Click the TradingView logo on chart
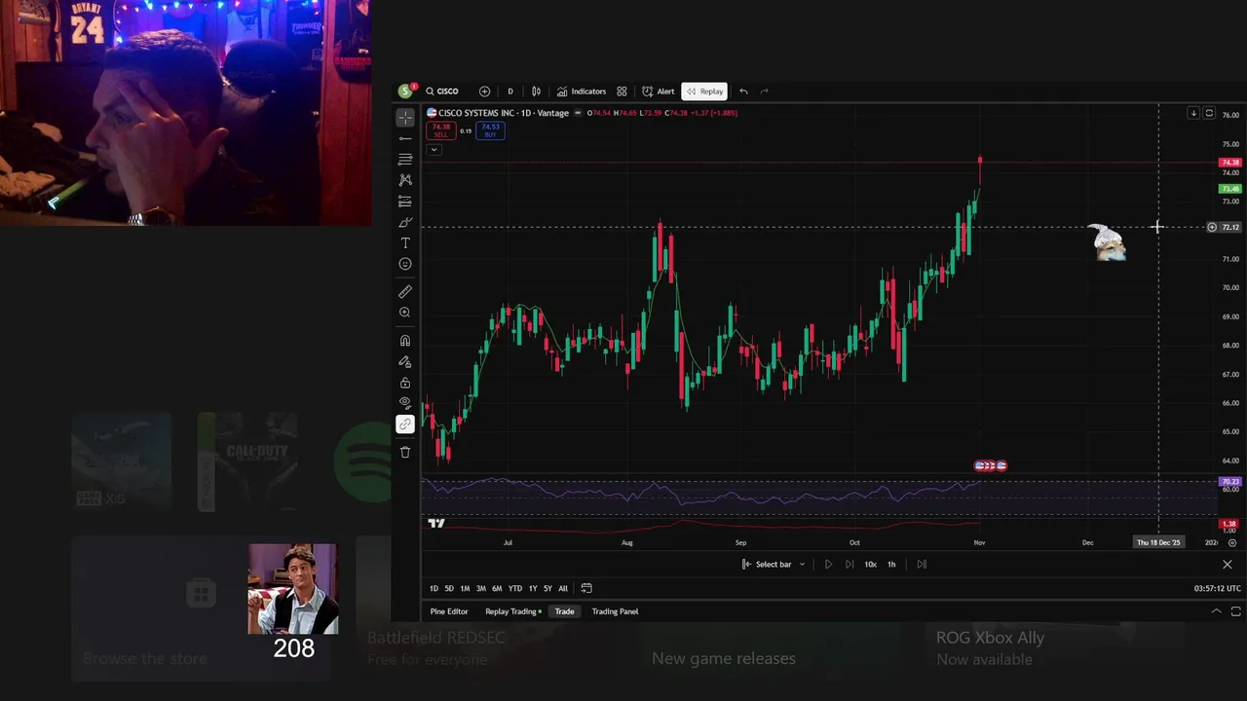This screenshot has height=701, width=1247. (x=436, y=524)
